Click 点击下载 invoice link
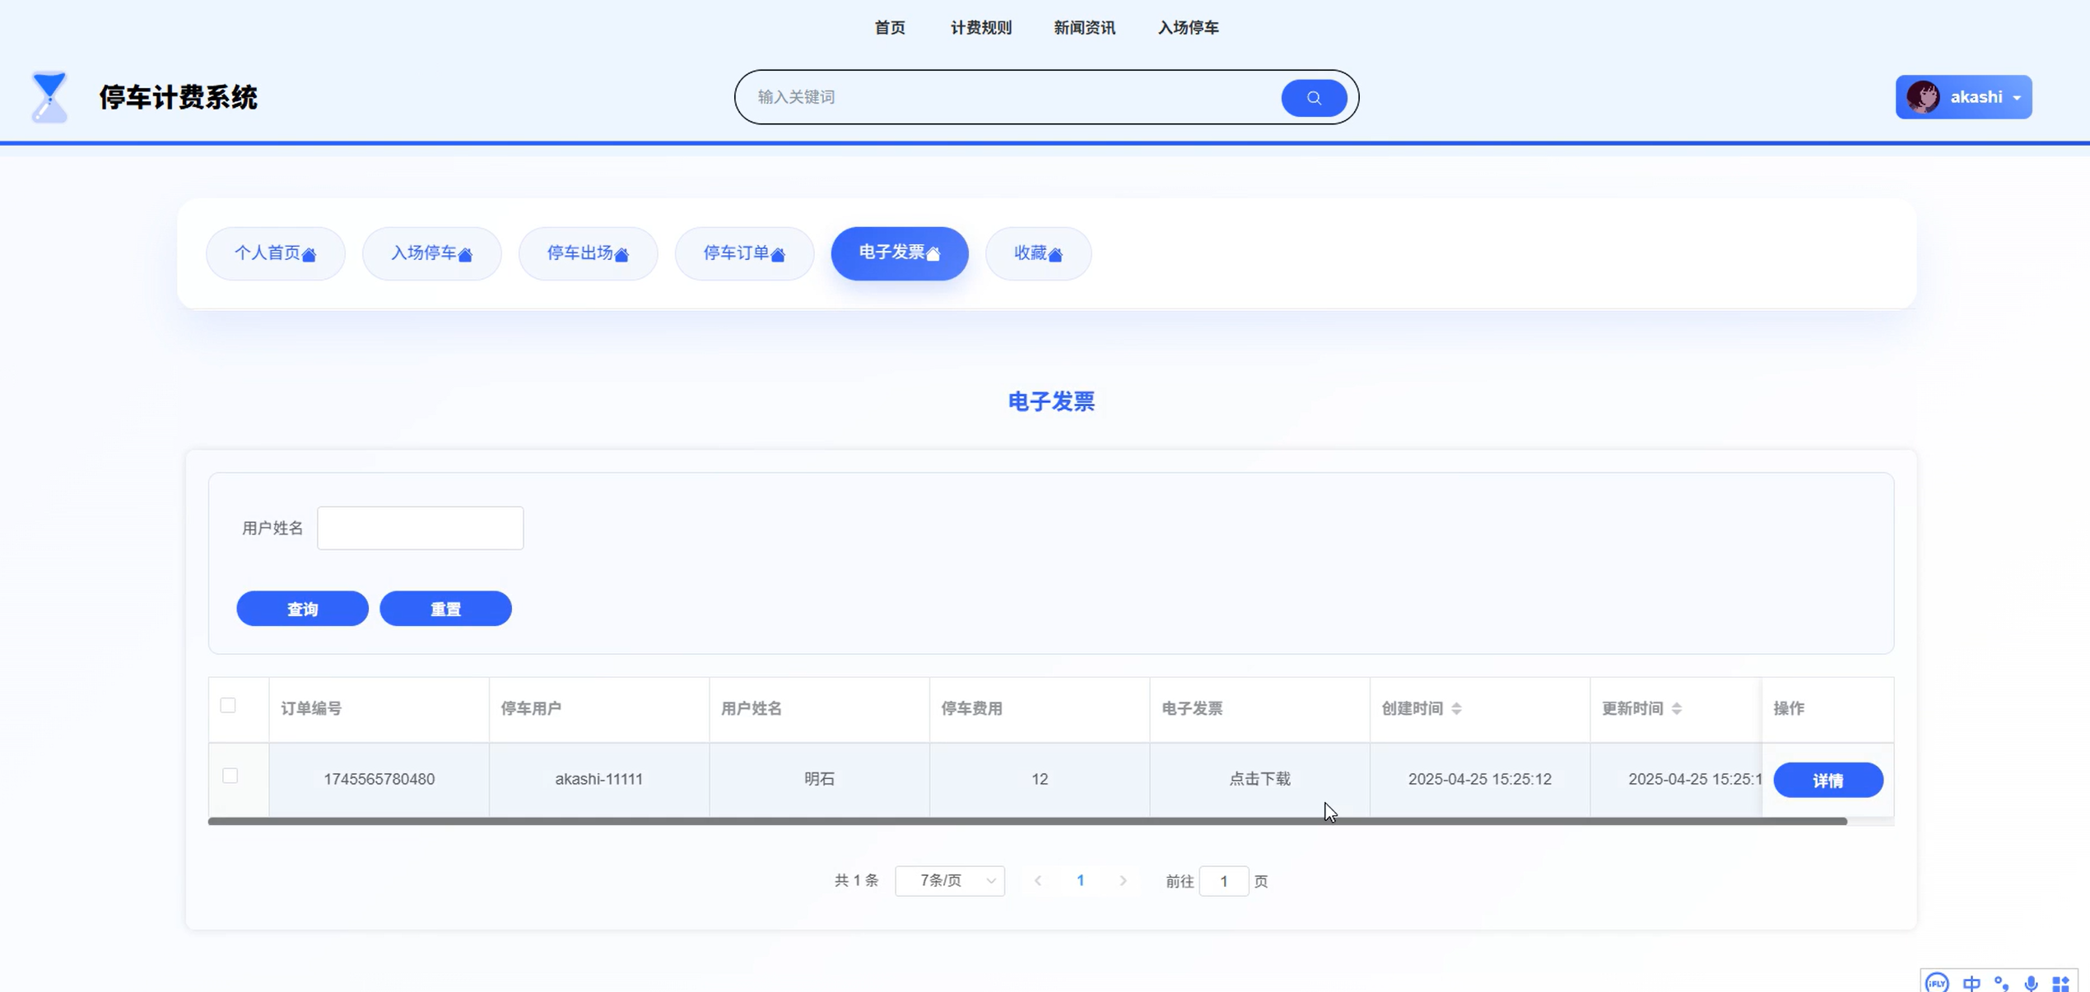The height and width of the screenshot is (992, 2090). 1259,779
